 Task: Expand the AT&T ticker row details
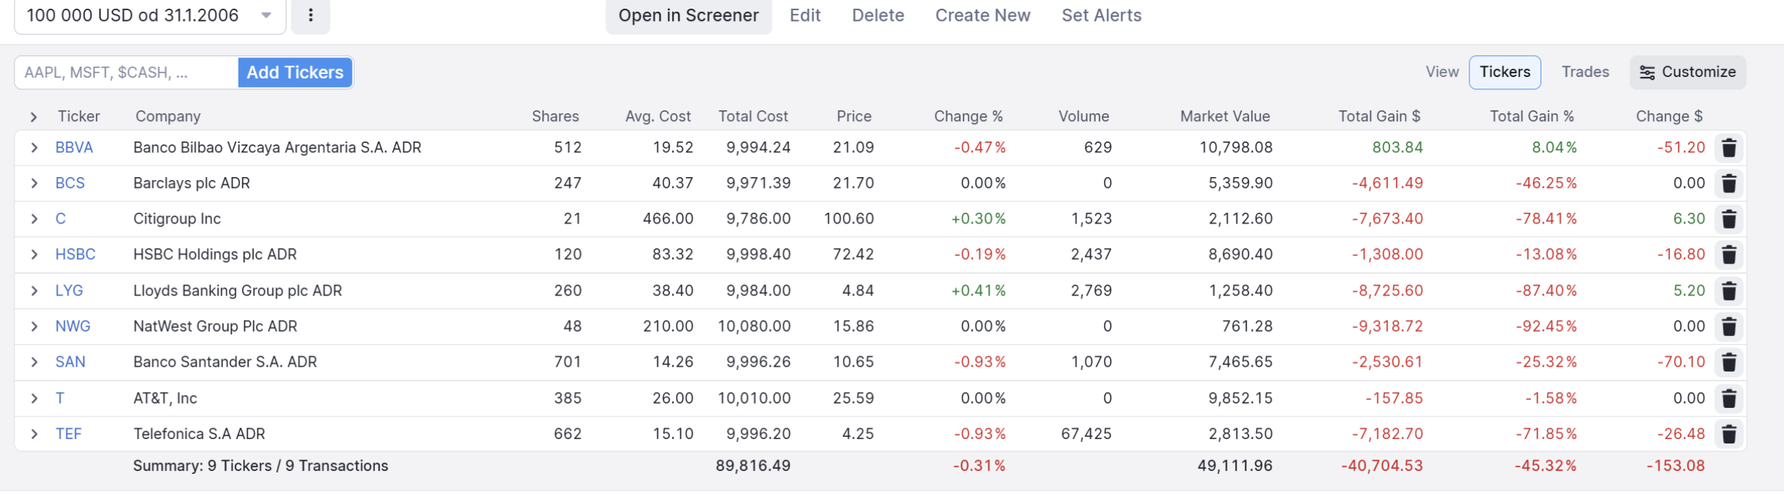[34, 398]
